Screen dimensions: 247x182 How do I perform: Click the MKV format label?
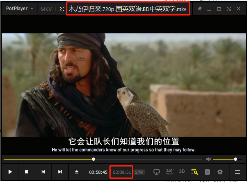pos(46,9)
